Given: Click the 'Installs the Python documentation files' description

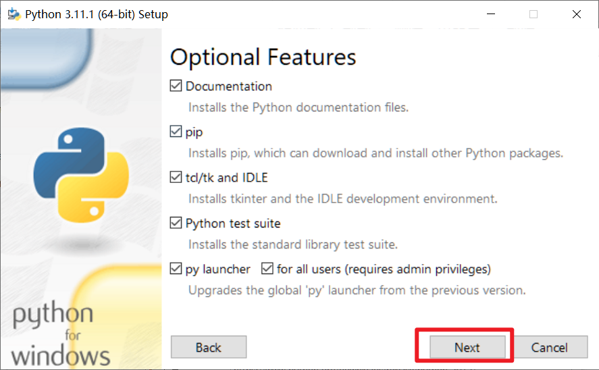Looking at the screenshot, I should [298, 107].
